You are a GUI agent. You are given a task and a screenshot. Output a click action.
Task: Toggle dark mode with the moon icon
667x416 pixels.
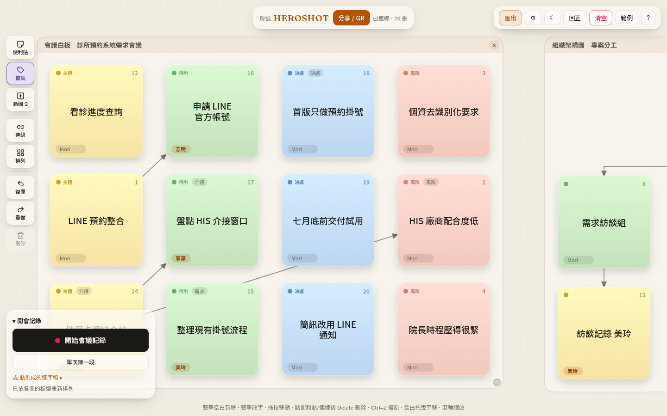[552, 18]
